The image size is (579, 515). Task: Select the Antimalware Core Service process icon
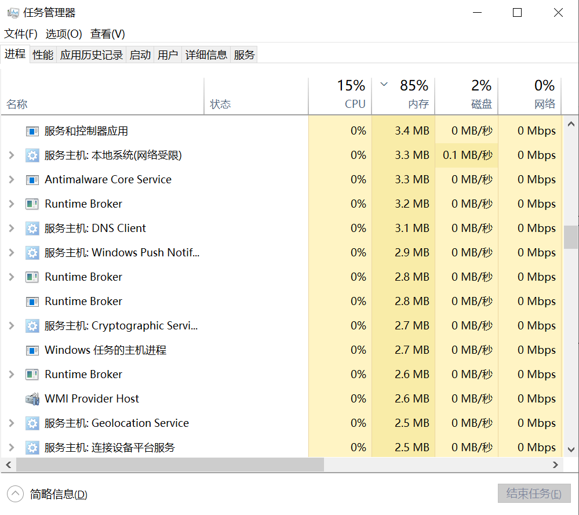(x=32, y=180)
